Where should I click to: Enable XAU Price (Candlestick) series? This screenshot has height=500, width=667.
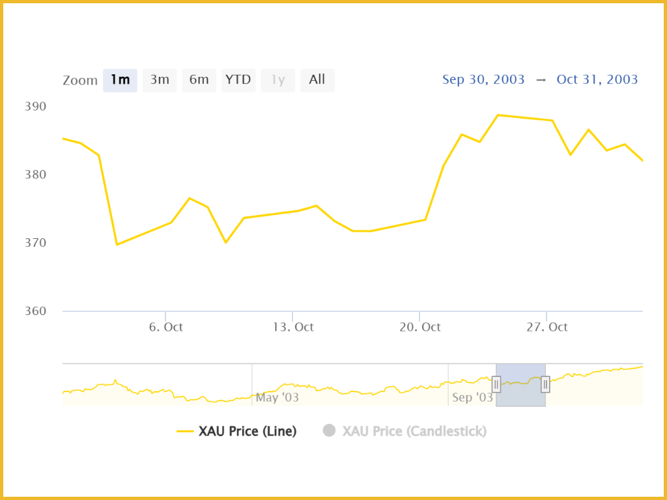click(x=414, y=431)
